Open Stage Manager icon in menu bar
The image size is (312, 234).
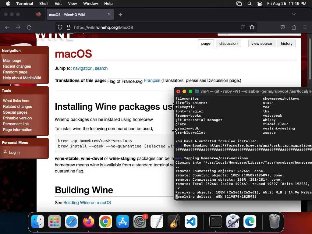[x=239, y=4]
